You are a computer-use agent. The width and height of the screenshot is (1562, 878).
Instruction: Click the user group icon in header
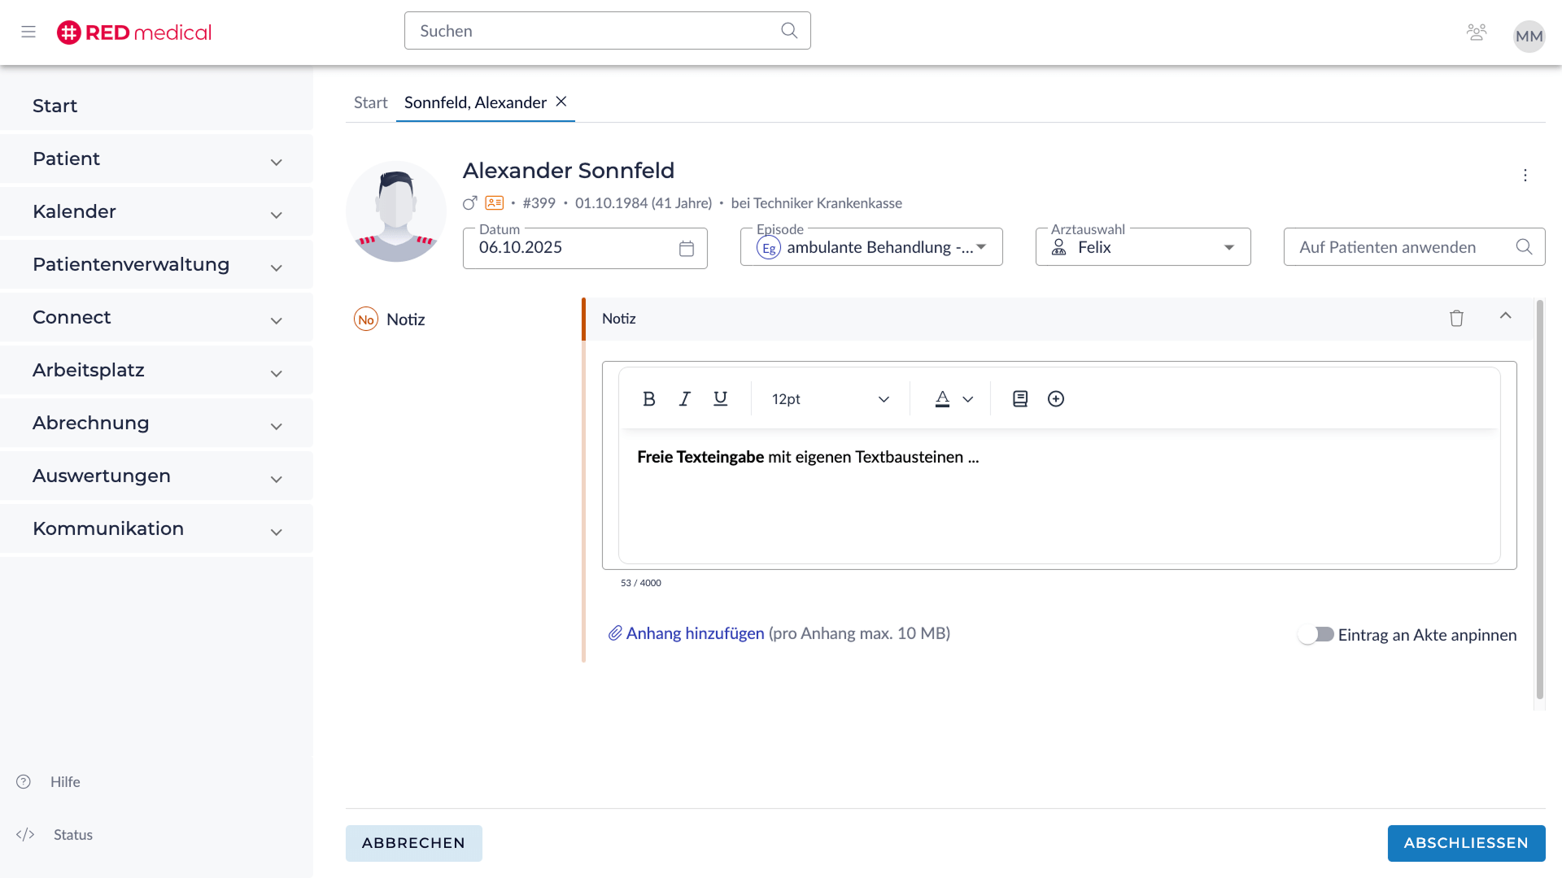[x=1476, y=33]
